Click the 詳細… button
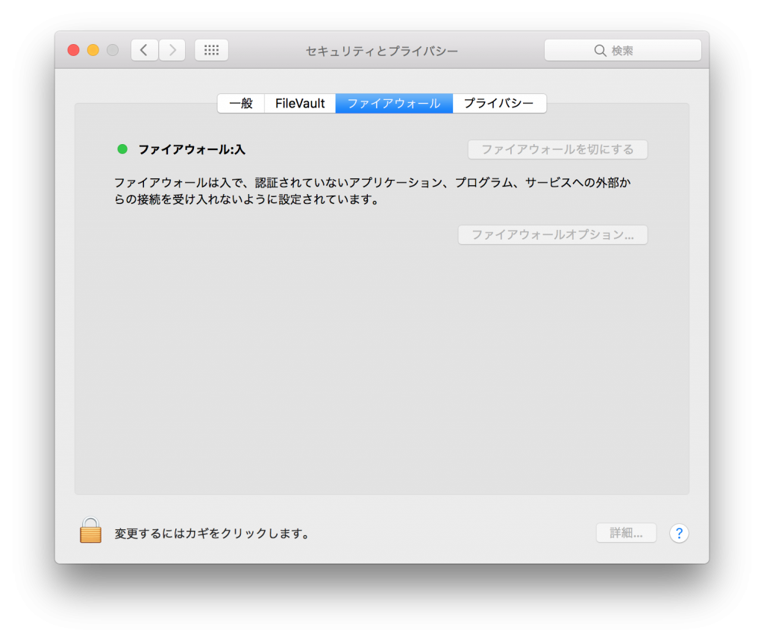 coord(627,533)
